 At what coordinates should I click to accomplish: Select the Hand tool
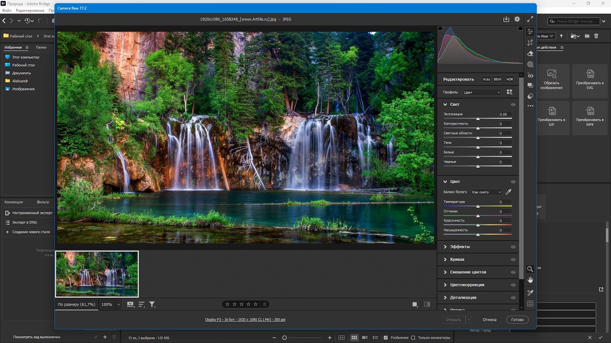[x=530, y=280]
